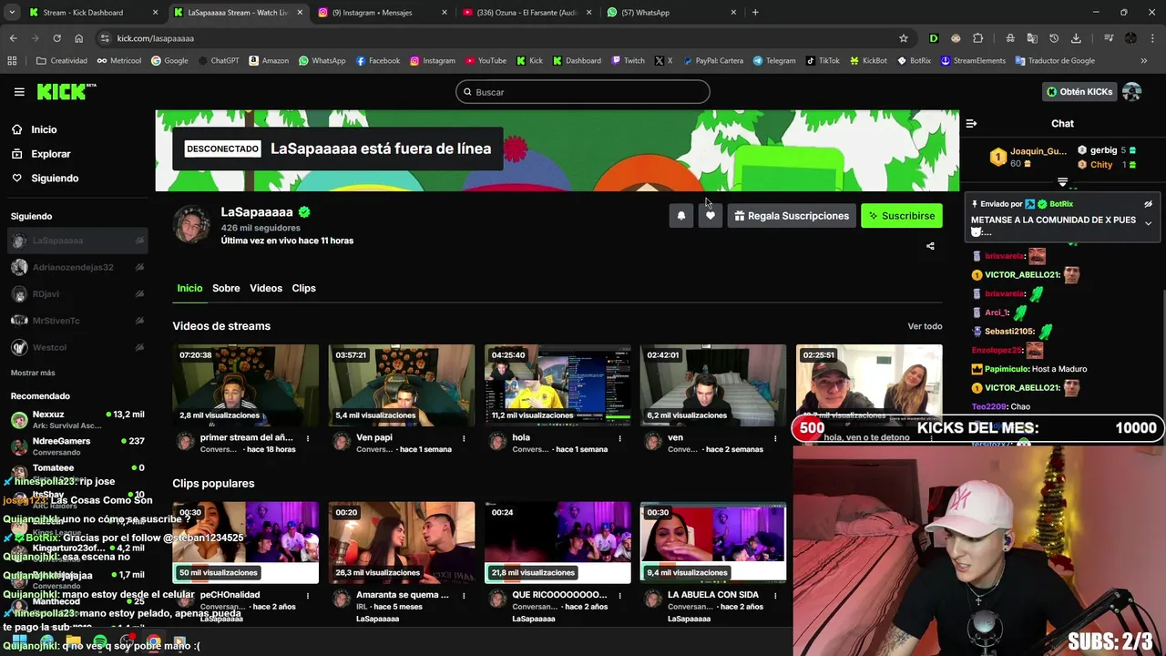Viewport: 1166px width, 656px height.
Task: Open the browser extensions puzzle icon
Action: (977, 38)
